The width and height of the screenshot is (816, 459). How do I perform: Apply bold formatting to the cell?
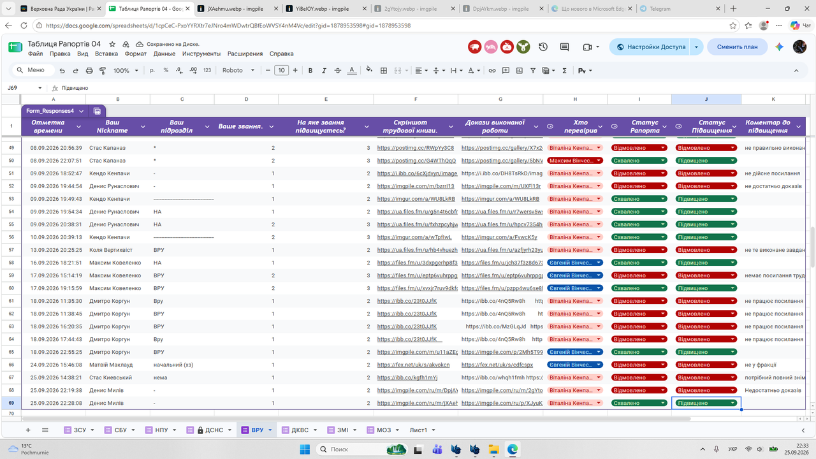[x=310, y=71]
